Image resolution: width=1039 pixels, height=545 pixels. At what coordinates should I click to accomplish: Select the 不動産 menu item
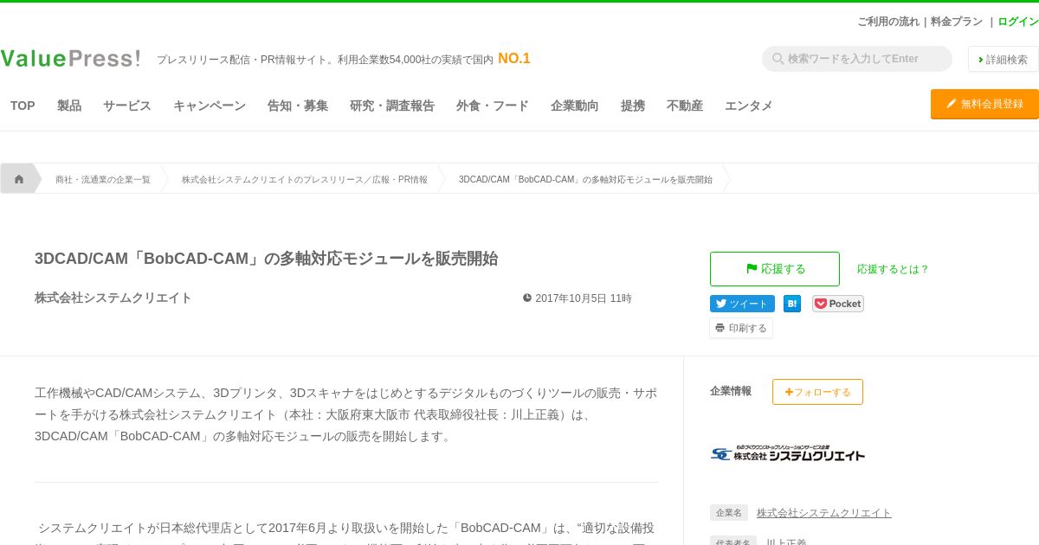point(685,106)
